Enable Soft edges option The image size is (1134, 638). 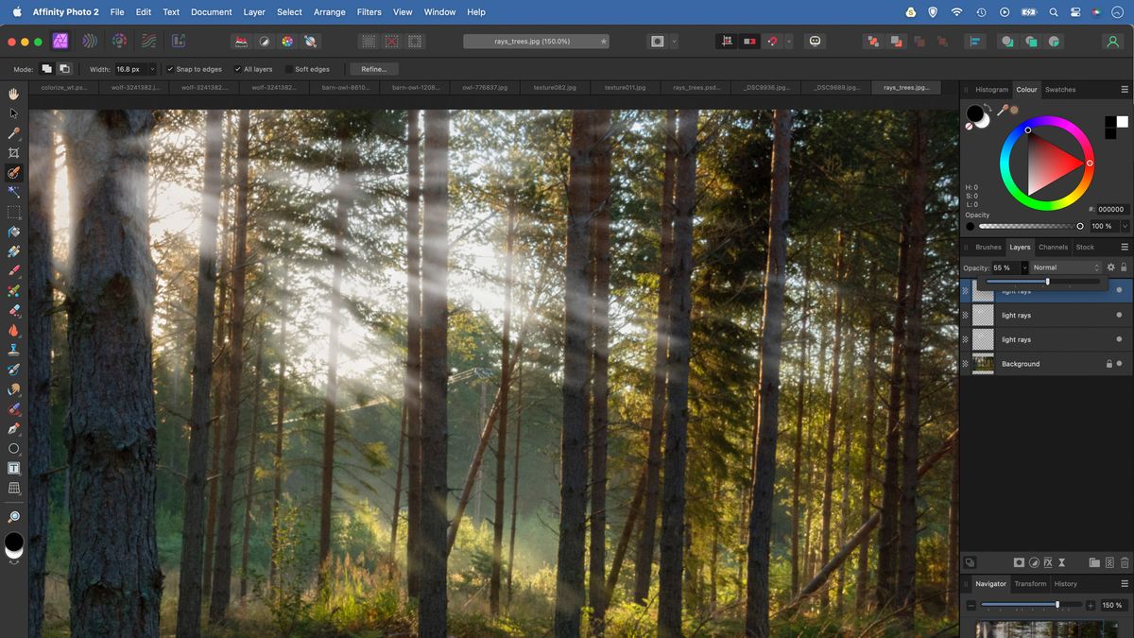pos(288,68)
